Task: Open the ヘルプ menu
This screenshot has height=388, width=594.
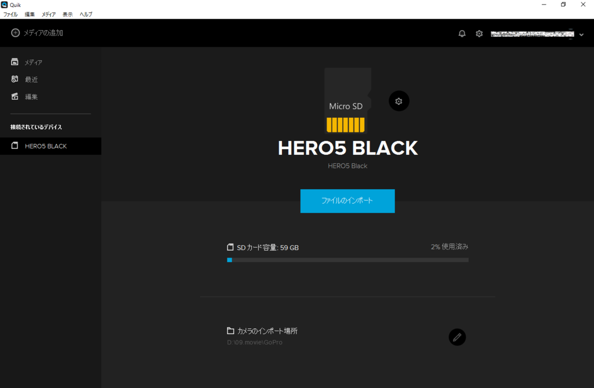Action: point(85,14)
